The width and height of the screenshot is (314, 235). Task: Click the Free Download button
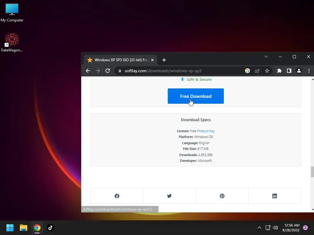pos(196,96)
